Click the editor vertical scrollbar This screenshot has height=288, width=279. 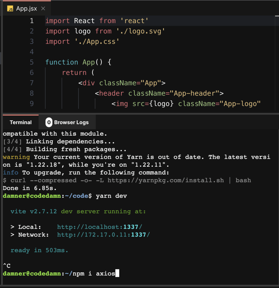coord(277,63)
